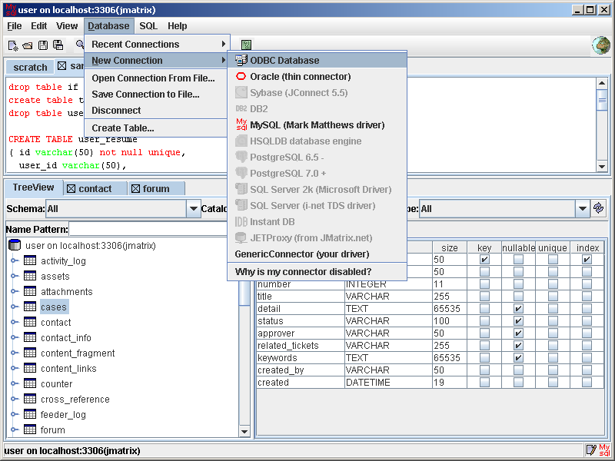Close the contact tab using its X icon
Image resolution: width=615 pixels, height=461 pixels.
tap(71, 189)
